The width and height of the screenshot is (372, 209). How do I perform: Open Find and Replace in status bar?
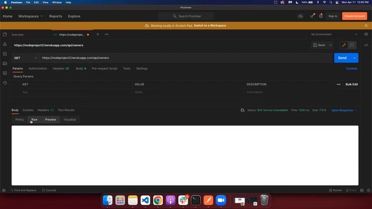pos(23,190)
